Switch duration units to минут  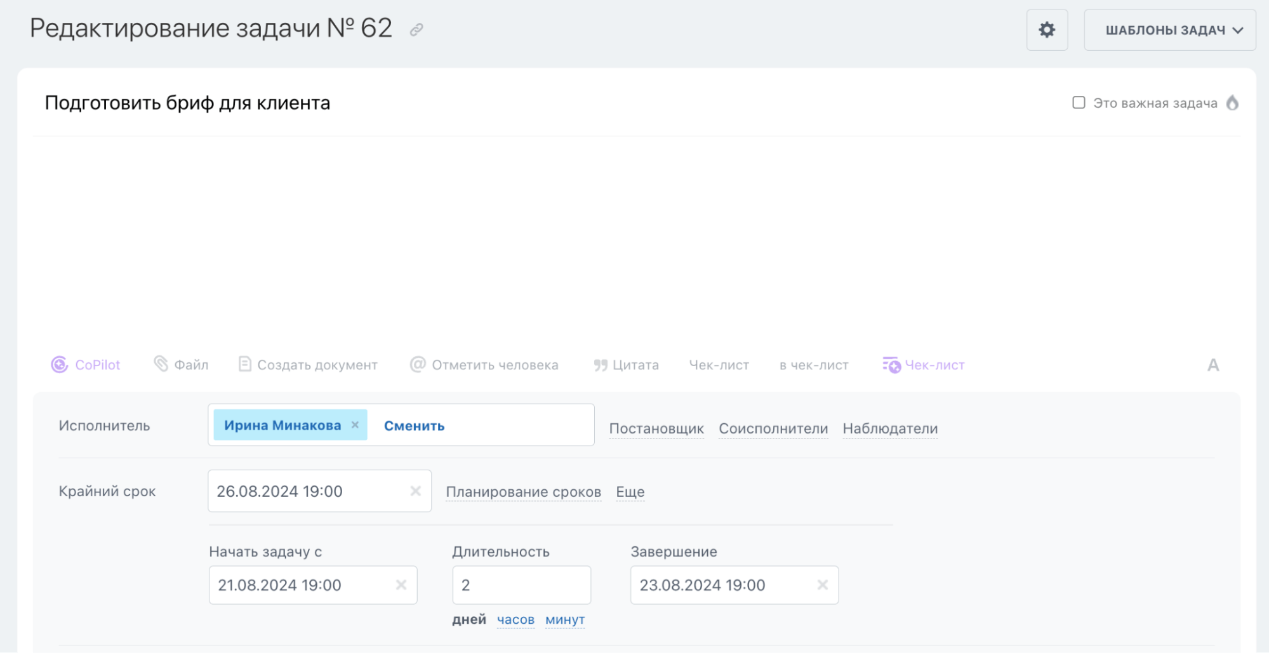pos(564,619)
